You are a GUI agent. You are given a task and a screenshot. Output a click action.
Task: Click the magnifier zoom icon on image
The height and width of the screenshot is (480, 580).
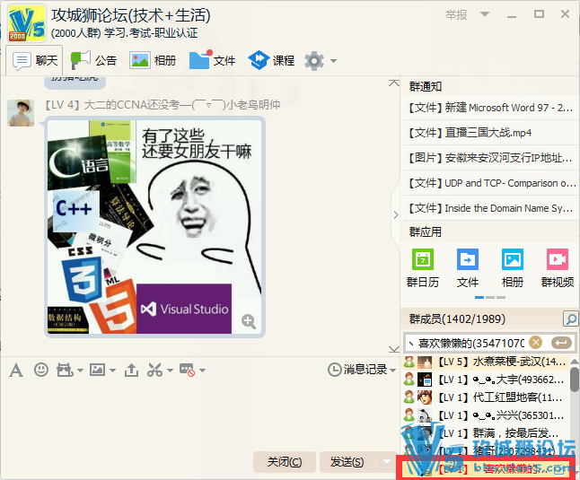(248, 321)
